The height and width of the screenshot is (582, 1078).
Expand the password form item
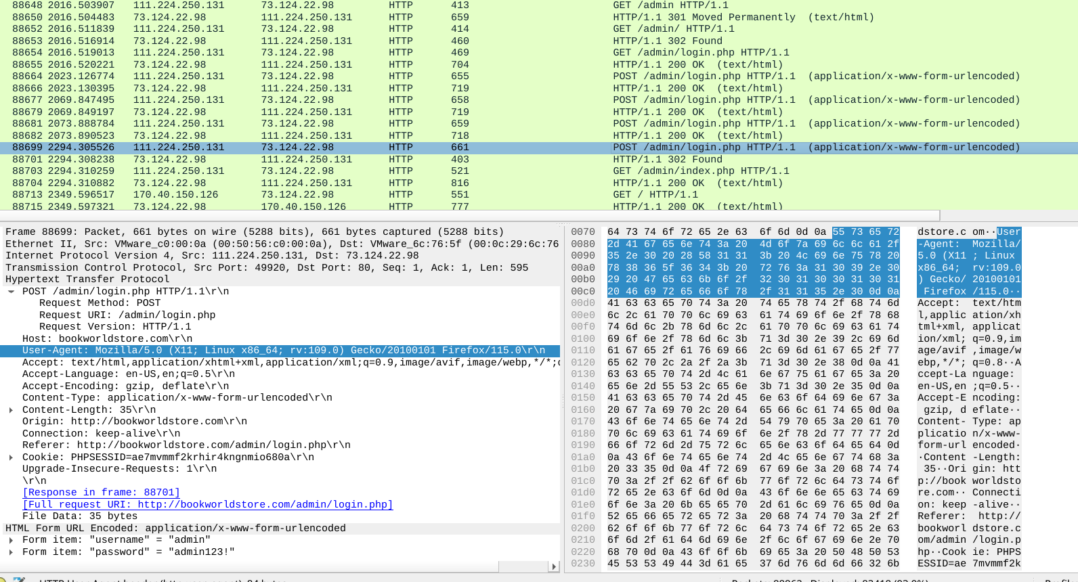point(11,552)
